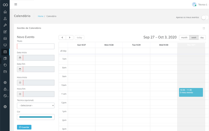Click the Calendário breadcrumb text
The width and height of the screenshot is (209, 131).
pyautogui.click(x=51, y=16)
